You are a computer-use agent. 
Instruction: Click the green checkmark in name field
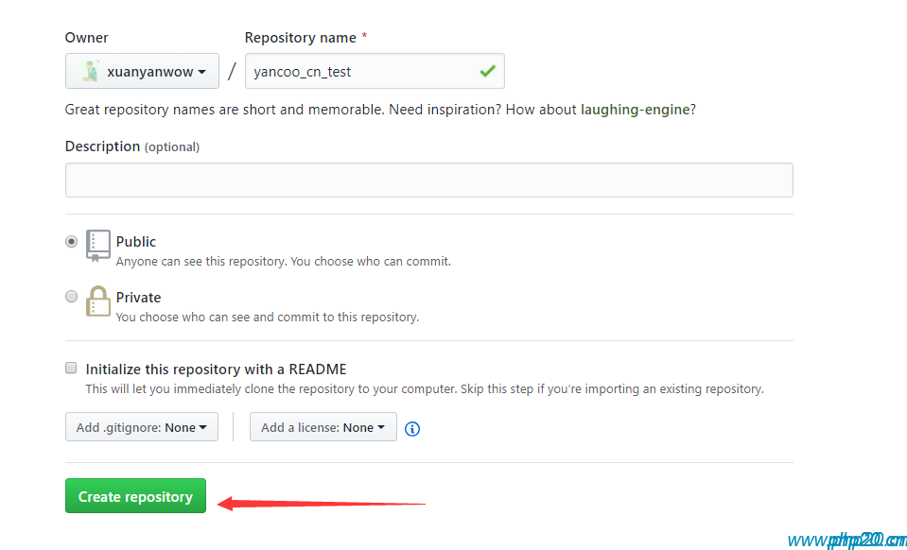coord(487,71)
